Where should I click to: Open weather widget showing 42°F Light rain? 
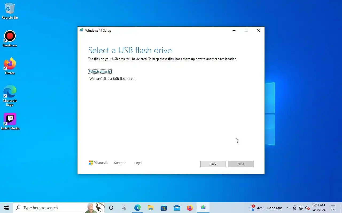pos(265,208)
